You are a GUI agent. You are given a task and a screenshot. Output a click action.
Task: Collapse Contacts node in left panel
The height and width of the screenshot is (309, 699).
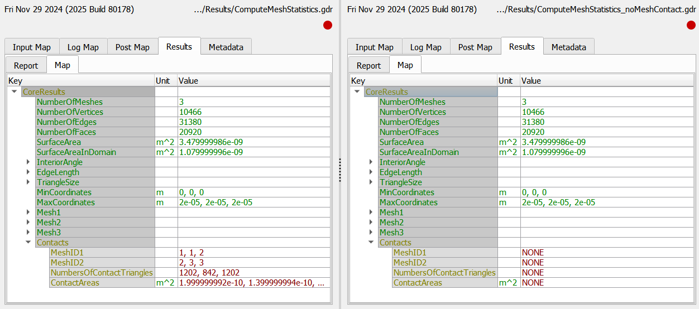point(28,242)
